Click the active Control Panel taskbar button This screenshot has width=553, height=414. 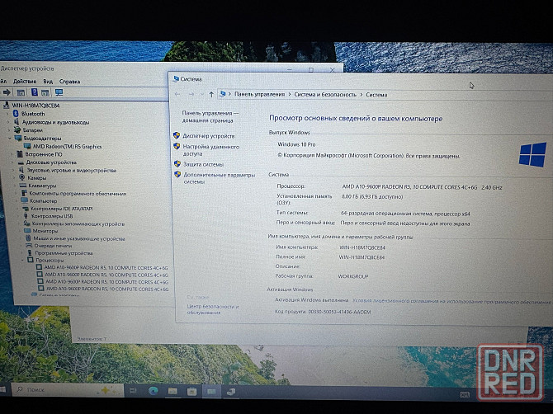click(211, 392)
